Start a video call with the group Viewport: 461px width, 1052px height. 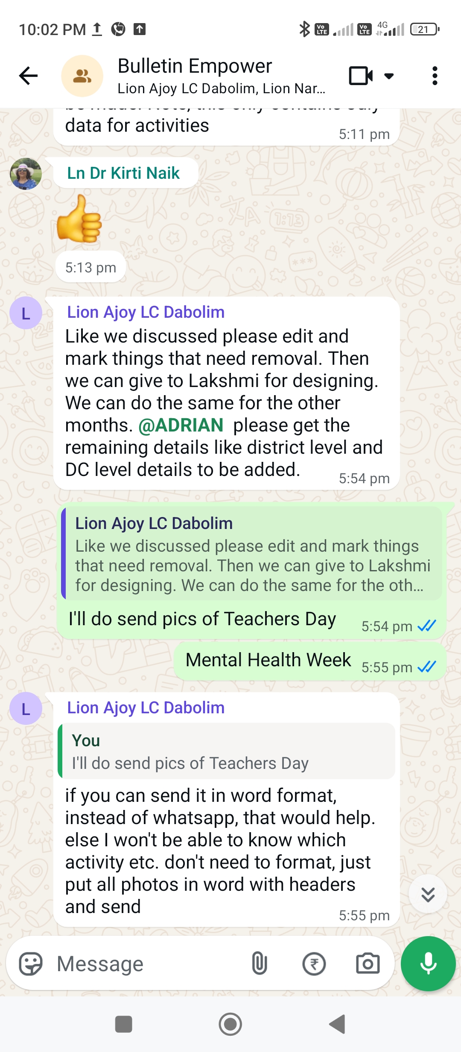pos(361,76)
